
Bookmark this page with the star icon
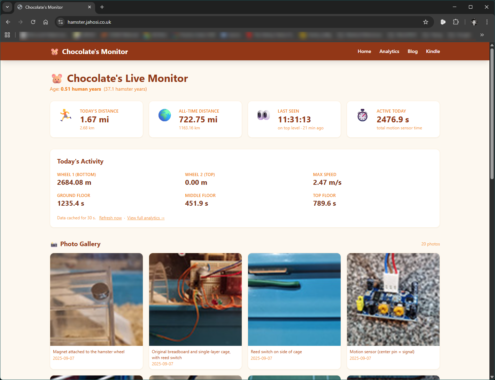426,22
